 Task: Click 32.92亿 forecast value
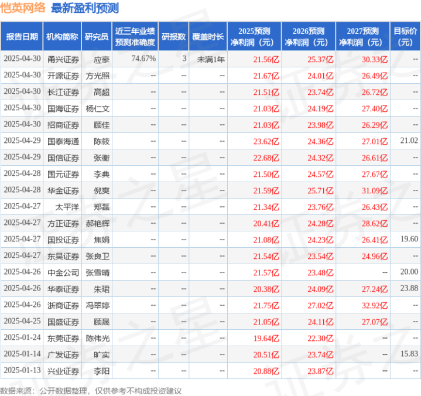[x=375, y=305]
